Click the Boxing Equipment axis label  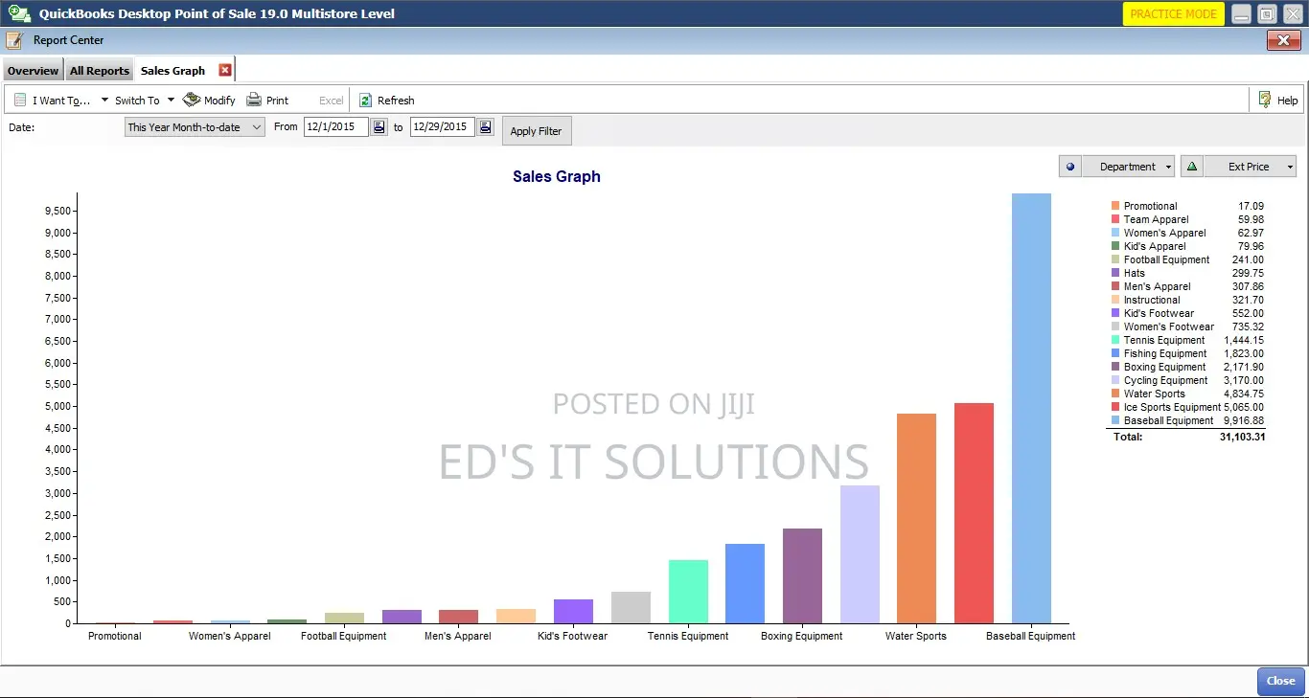click(802, 636)
